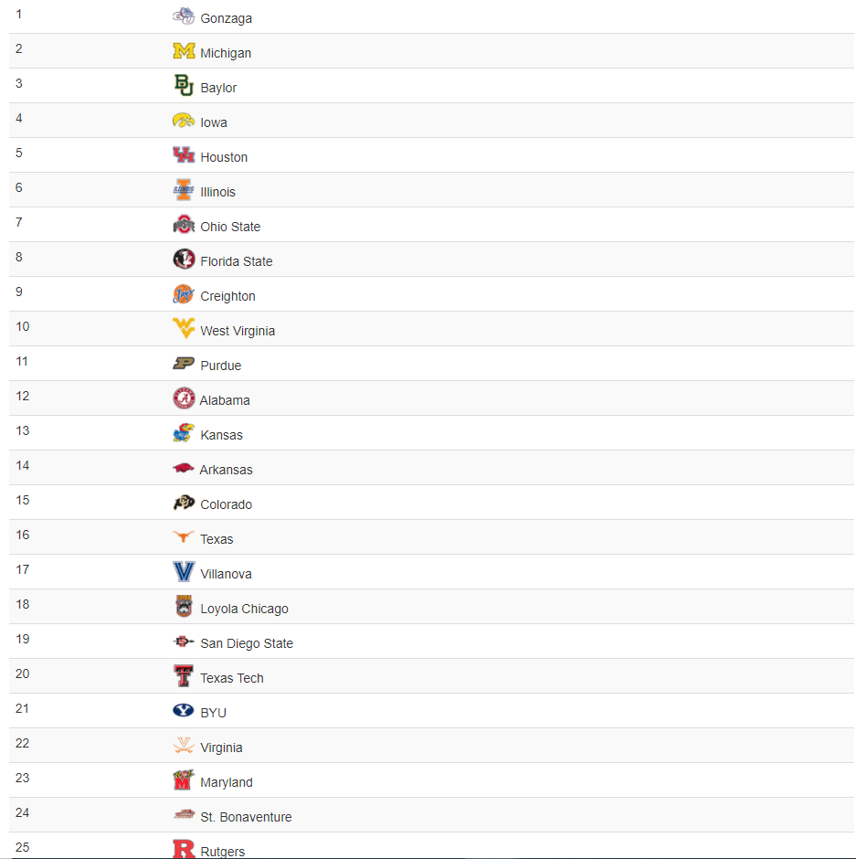Click the Michigan block M logo
Screen dimensions: 856x859
click(184, 51)
